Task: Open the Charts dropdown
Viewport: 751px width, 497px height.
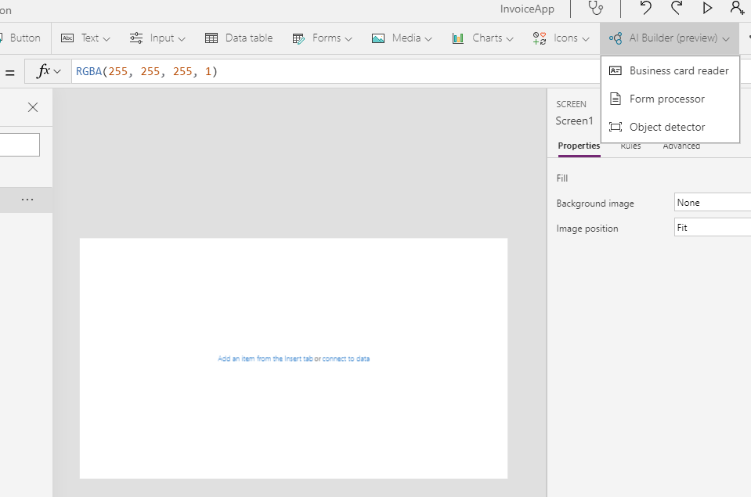Action: [482, 38]
